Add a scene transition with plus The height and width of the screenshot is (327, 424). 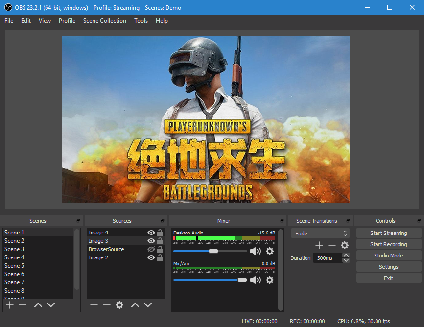[x=319, y=245]
